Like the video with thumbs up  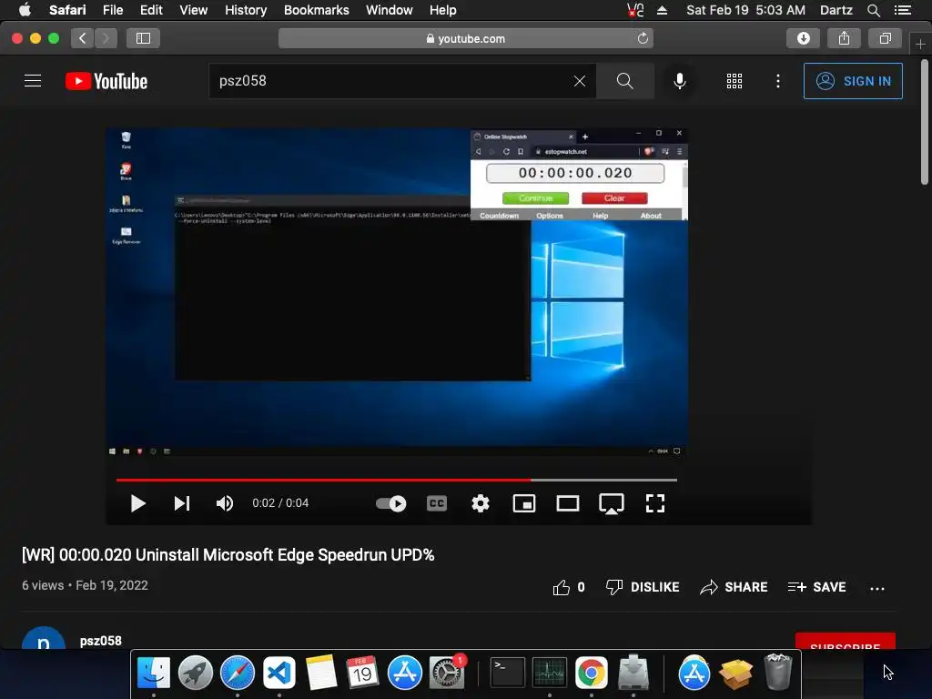point(569,587)
